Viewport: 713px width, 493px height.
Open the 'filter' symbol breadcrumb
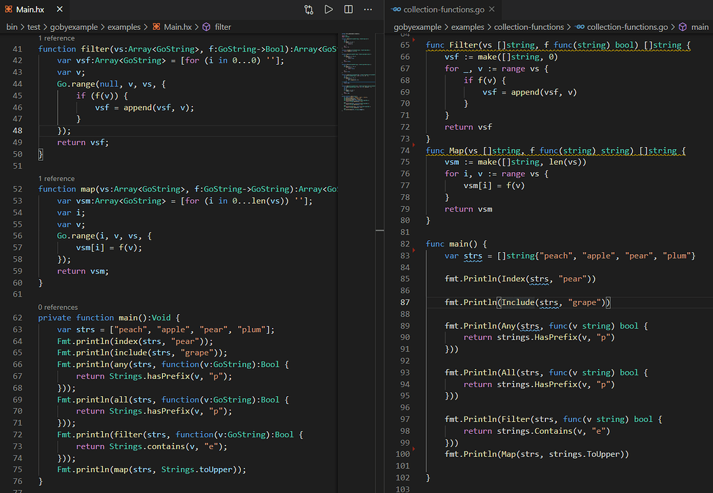223,27
